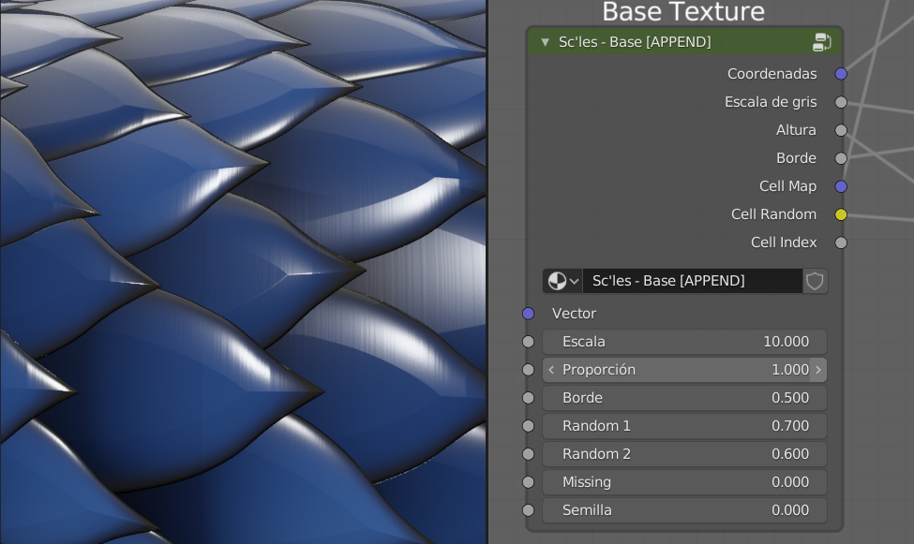Increment Proporción with the right arrow
This screenshot has height=544, width=914.
click(817, 369)
